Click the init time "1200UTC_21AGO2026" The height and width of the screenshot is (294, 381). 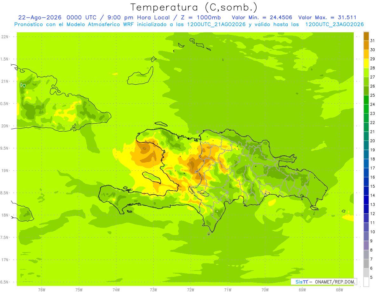coord(216,24)
